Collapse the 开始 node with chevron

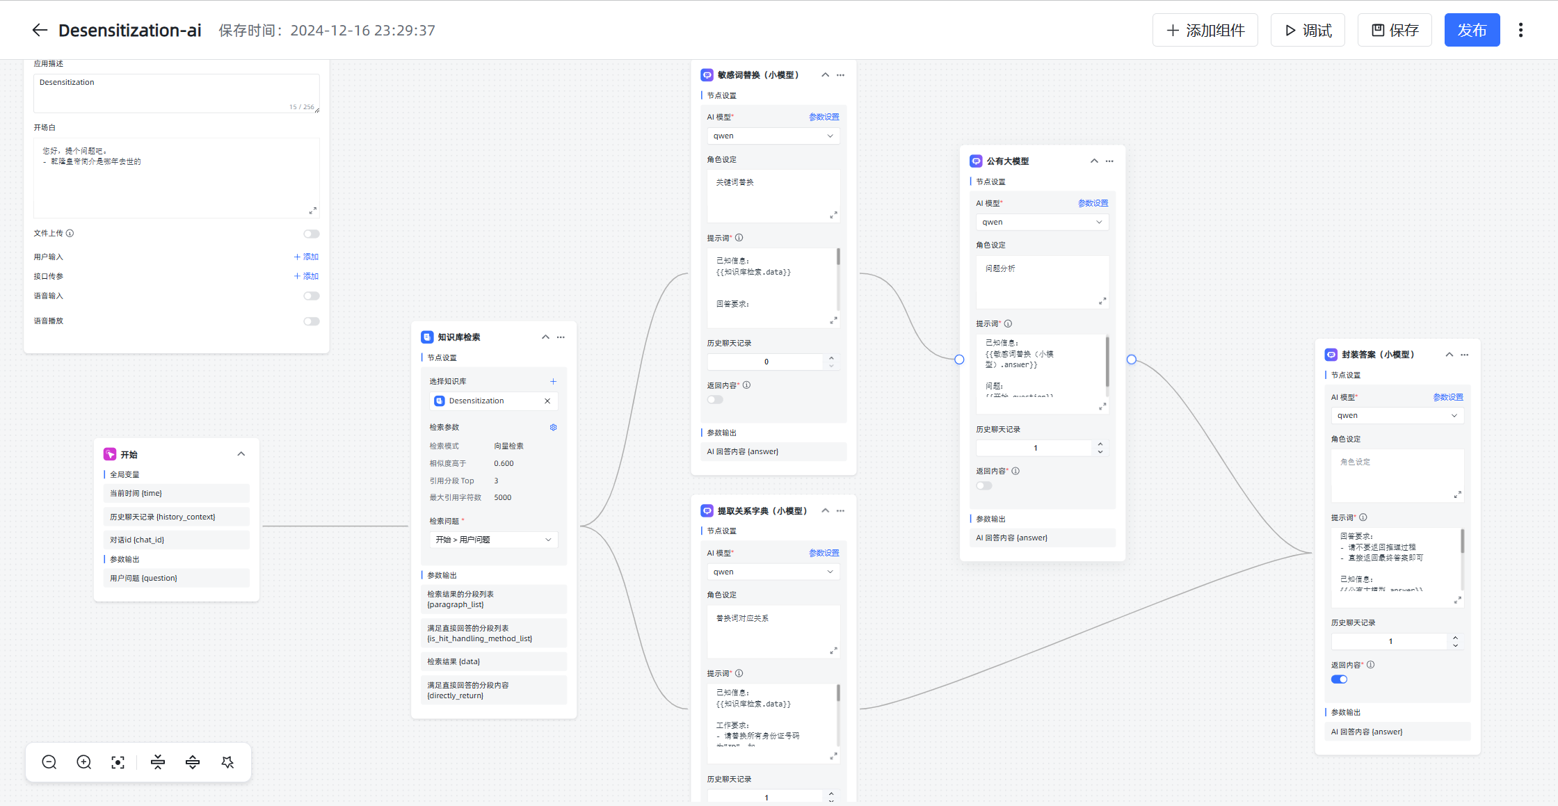click(x=241, y=454)
